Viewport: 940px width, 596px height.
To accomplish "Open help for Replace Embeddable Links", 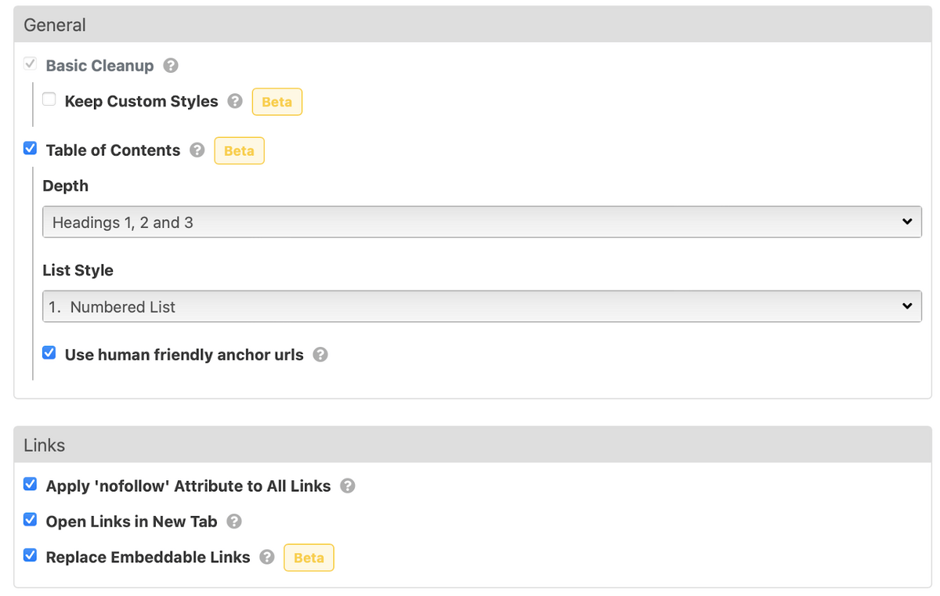I will (267, 558).
